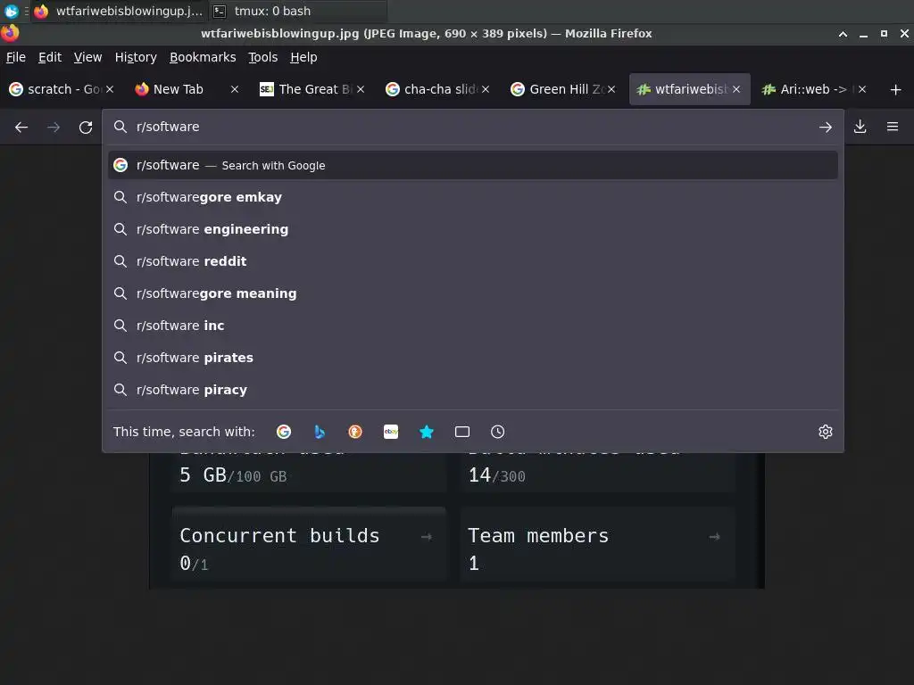914x685 pixels.
Task: Click the forward navigation arrow
Action: [54, 127]
